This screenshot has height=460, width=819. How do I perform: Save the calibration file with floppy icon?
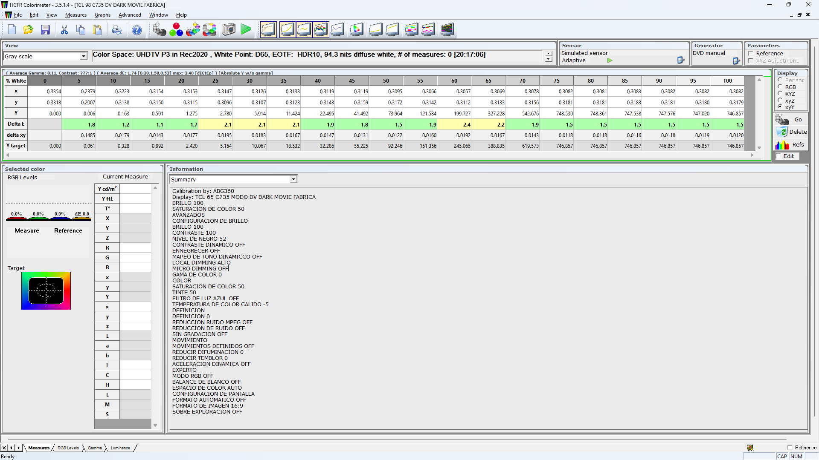click(x=46, y=29)
